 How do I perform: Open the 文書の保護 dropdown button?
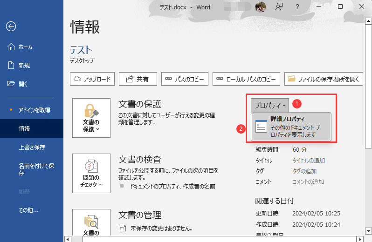[x=91, y=118]
